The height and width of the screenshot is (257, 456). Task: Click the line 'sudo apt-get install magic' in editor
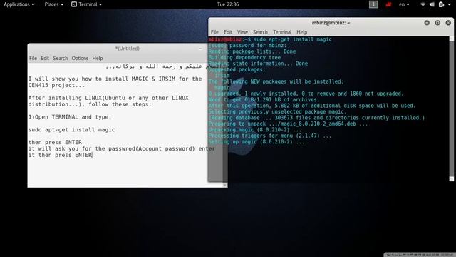(71, 130)
